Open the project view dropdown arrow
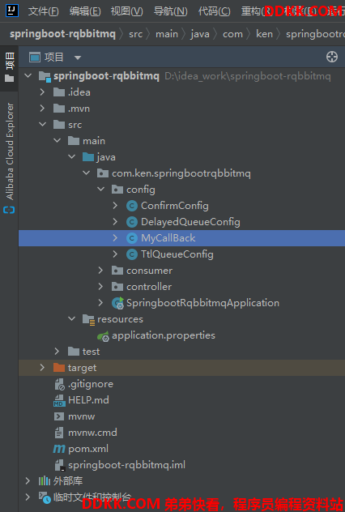345x512 pixels. click(78, 58)
